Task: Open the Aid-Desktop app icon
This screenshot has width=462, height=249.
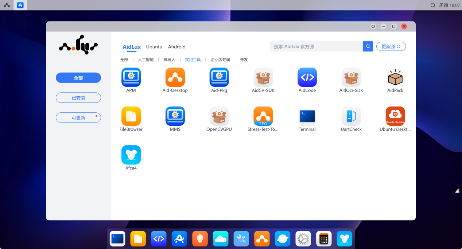Action: [175, 77]
